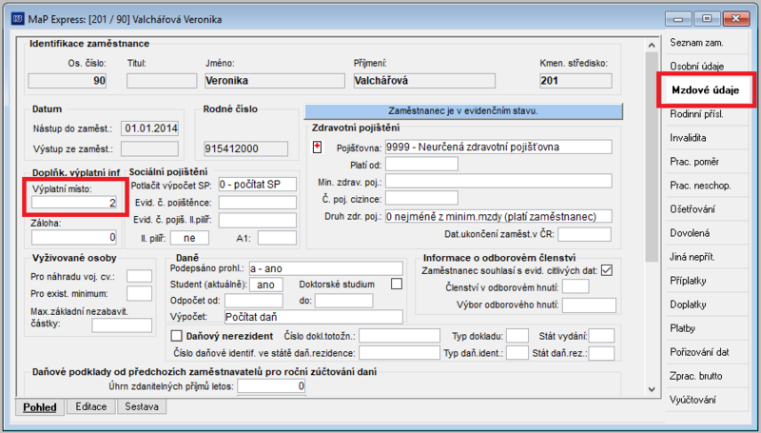
Task: Click Potlačit výpočet SP field
Action: click(257, 185)
